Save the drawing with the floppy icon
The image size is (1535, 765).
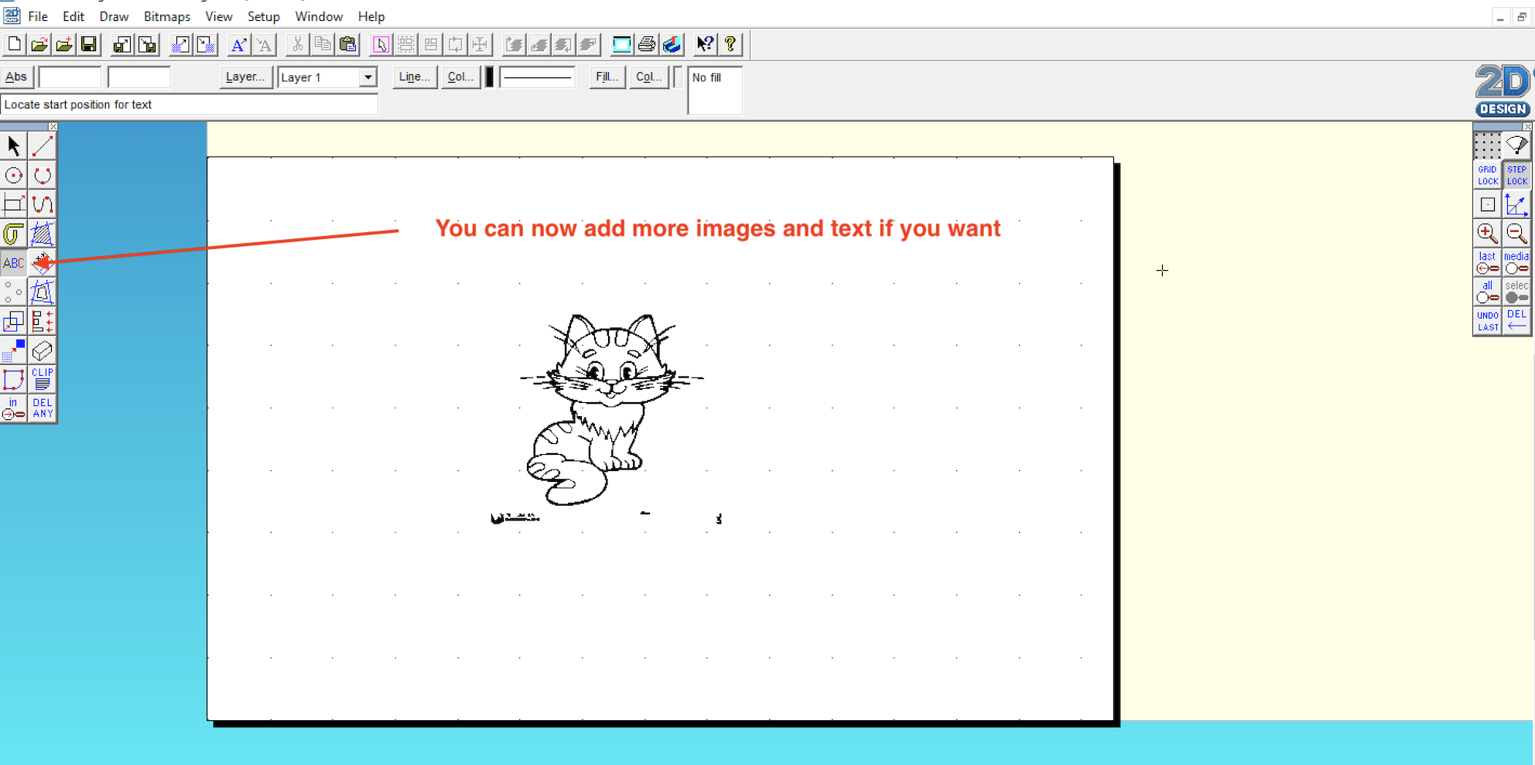89,45
